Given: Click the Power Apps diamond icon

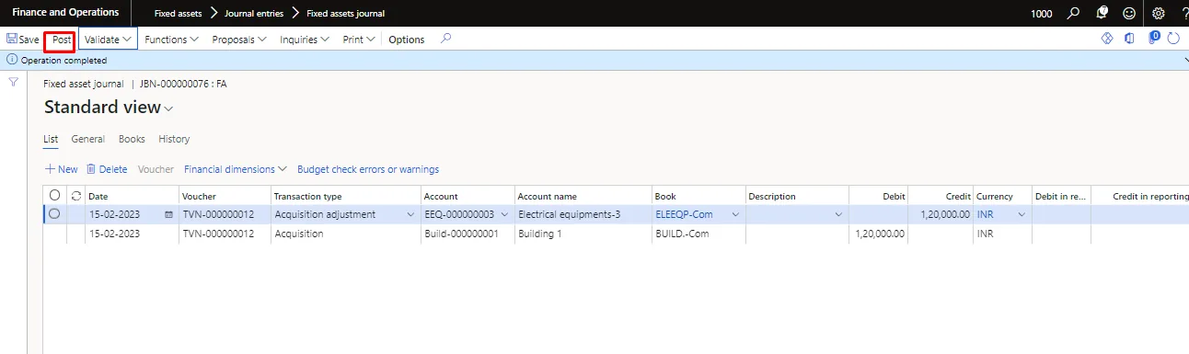Looking at the screenshot, I should (1108, 39).
